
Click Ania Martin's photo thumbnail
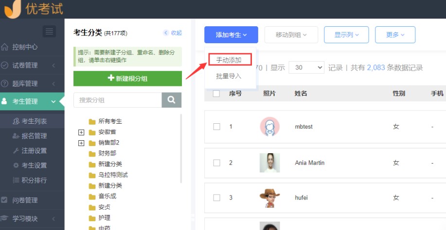[x=270, y=163]
